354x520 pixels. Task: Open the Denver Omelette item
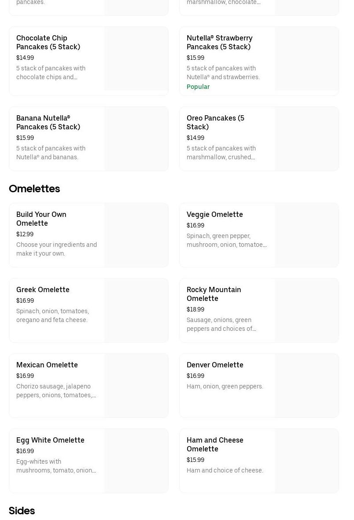coord(215,365)
